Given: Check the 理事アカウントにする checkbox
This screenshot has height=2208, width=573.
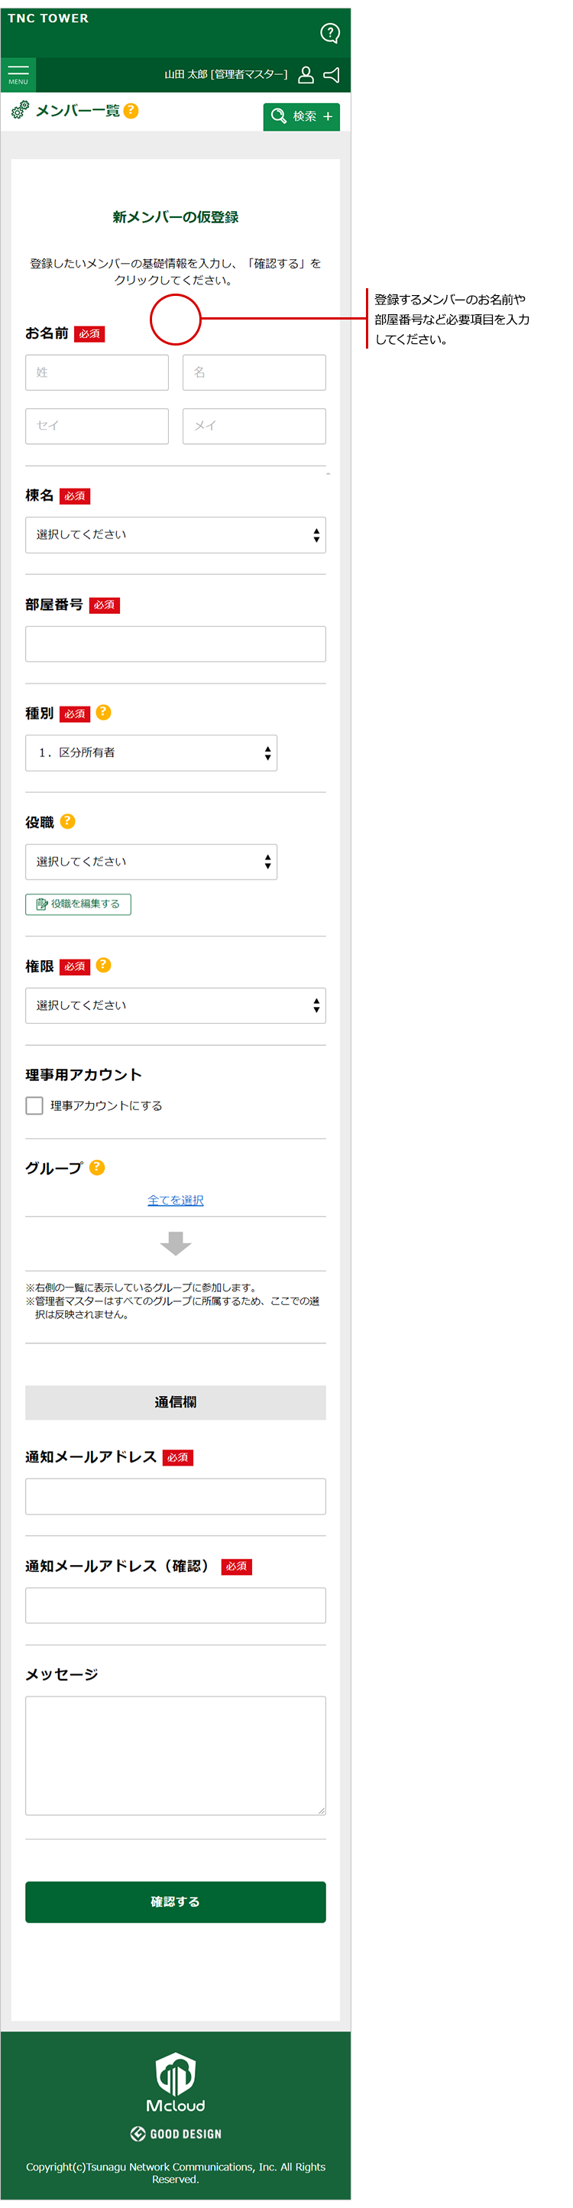Looking at the screenshot, I should (x=34, y=1105).
